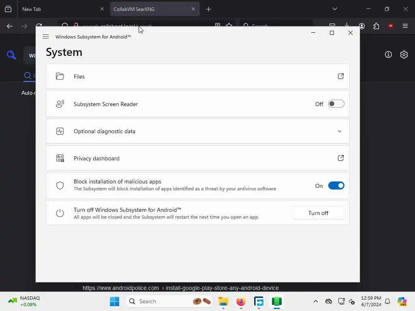Go back in Firefox
Image resolution: width=415 pixels, height=311 pixels.
point(10,26)
